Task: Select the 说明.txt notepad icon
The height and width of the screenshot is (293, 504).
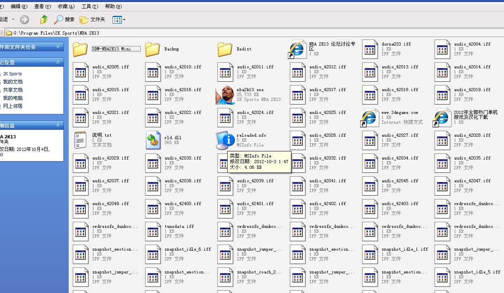Action: click(80, 140)
